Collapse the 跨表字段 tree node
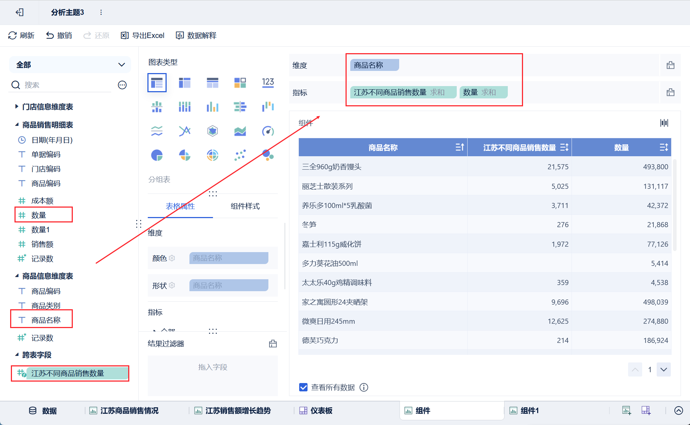690x425 pixels. tap(17, 354)
